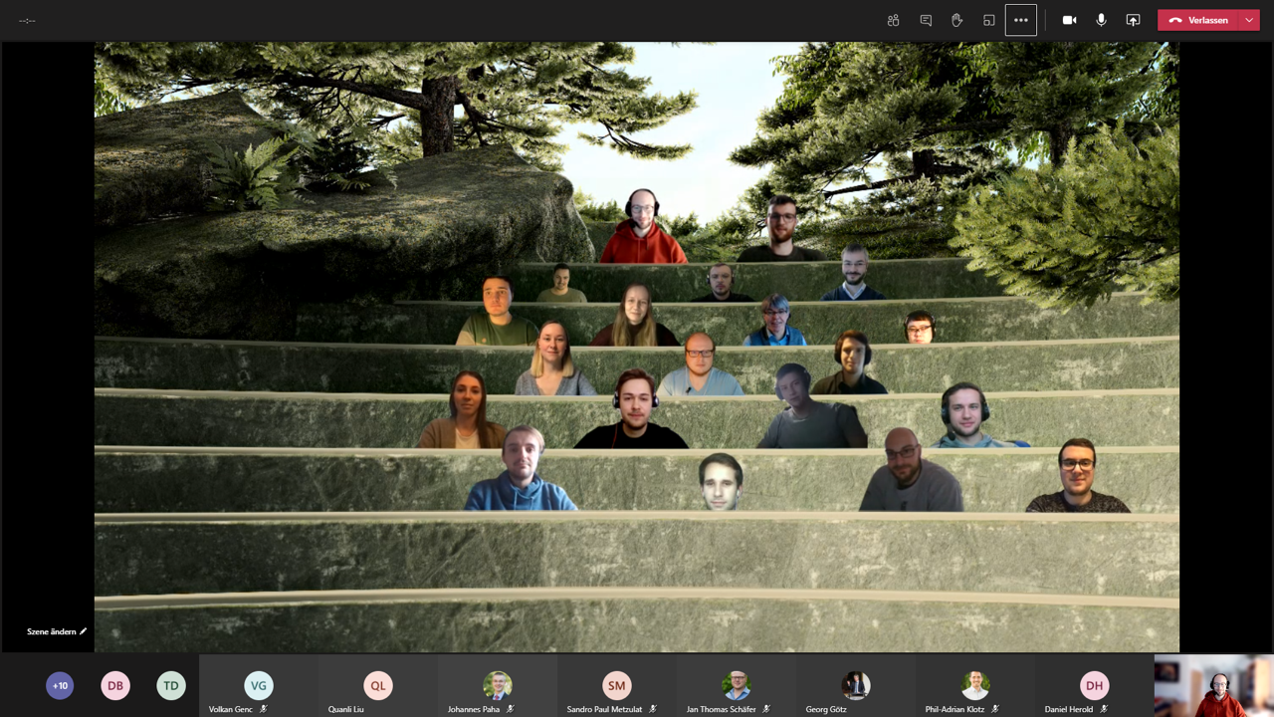Open Quanli Liu's QL avatar tile

[378, 685]
